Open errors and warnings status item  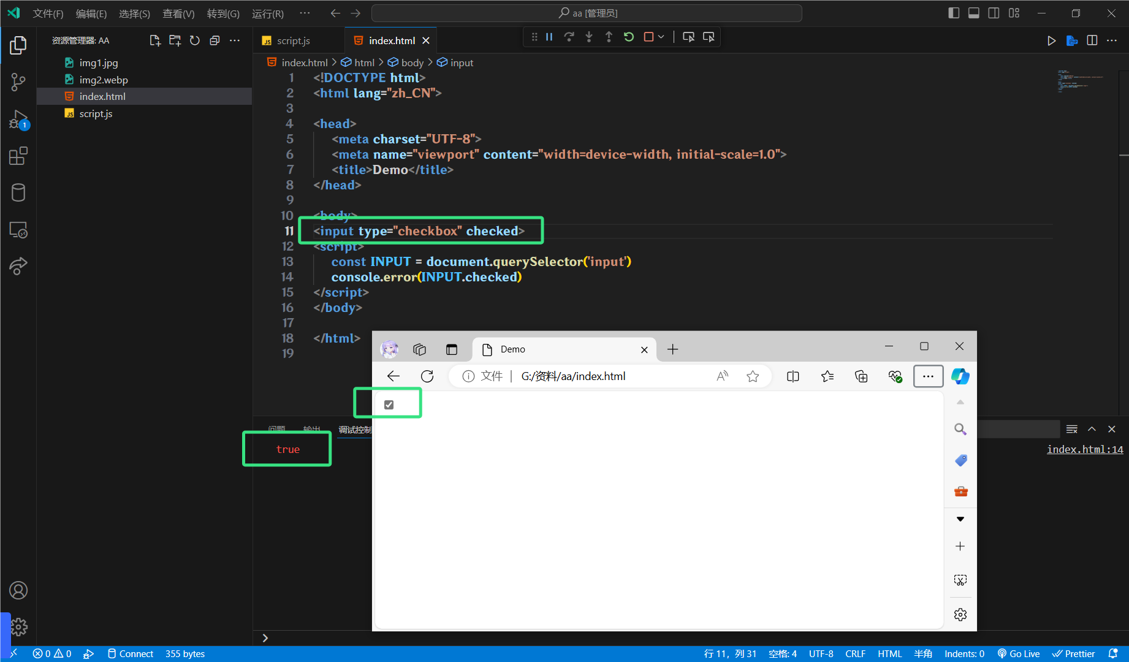[52, 654]
